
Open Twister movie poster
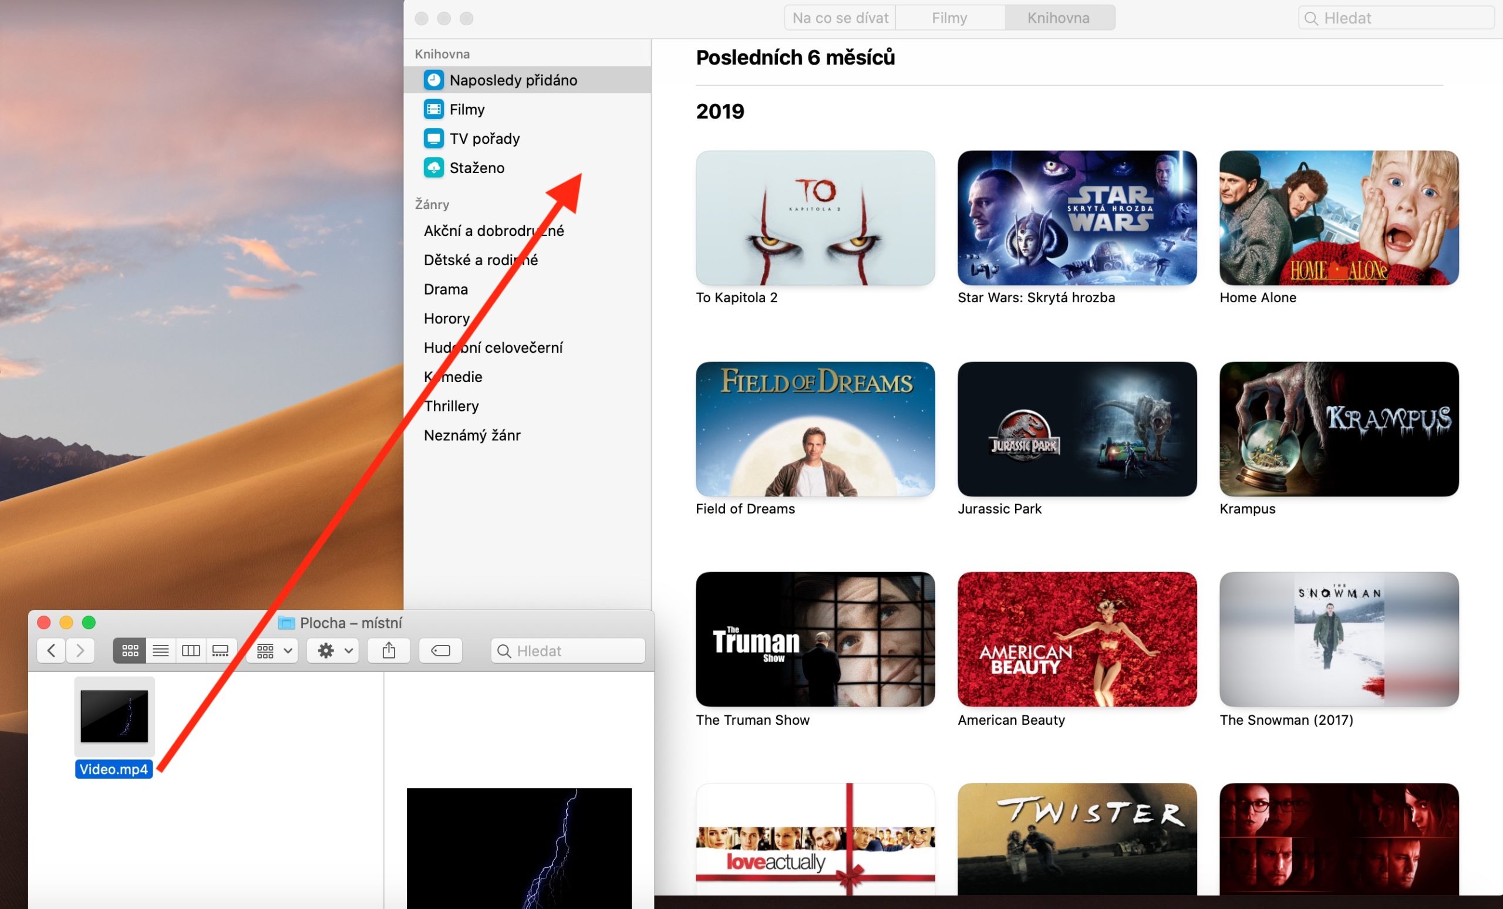(1077, 839)
